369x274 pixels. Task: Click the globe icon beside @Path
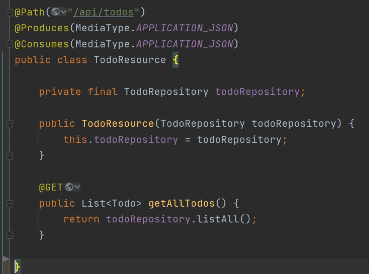(x=55, y=12)
